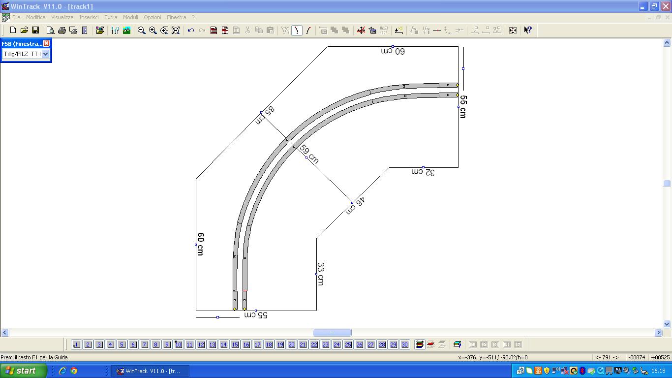
Task: Select the red curved line tool
Action: (308, 30)
